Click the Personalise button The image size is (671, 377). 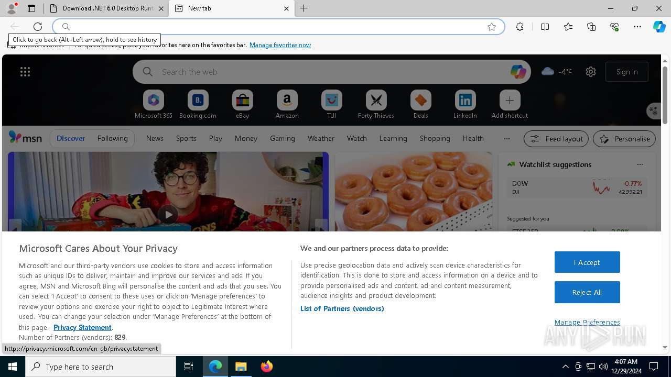(x=624, y=139)
